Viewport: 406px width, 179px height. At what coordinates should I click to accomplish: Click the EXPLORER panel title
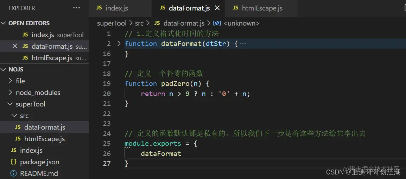[22, 8]
